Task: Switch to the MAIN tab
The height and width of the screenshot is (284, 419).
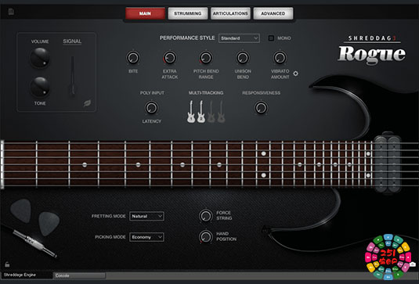Action: click(145, 13)
